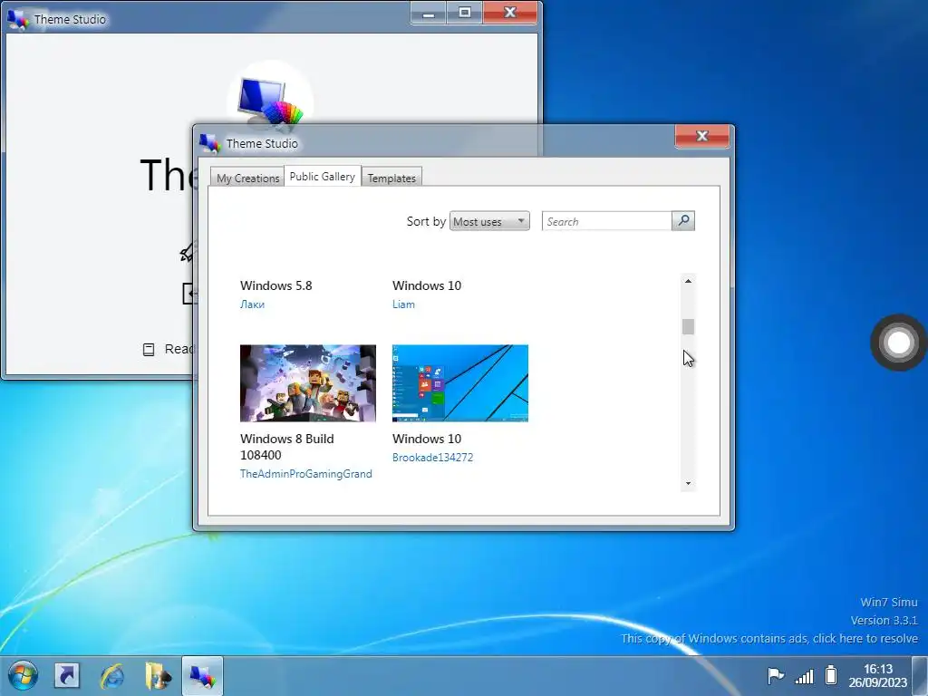Open author link Лаки
Screen dimensions: 928x696
click(252, 304)
